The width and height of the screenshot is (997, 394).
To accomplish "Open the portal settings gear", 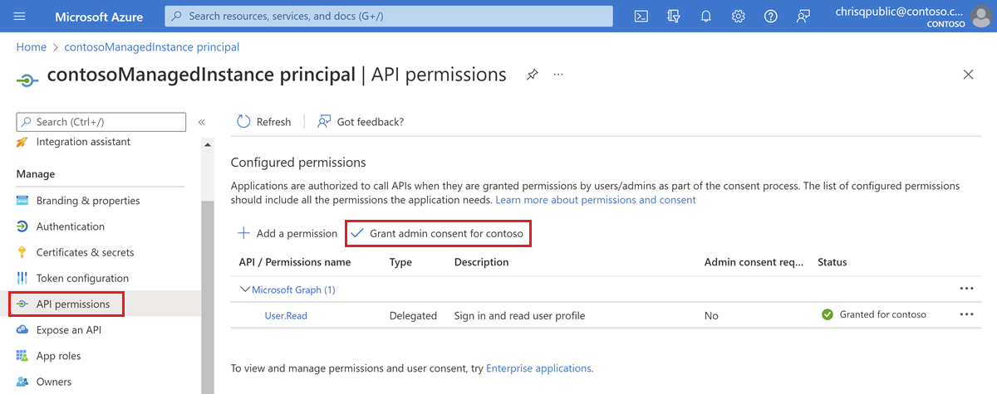I will coord(739,16).
